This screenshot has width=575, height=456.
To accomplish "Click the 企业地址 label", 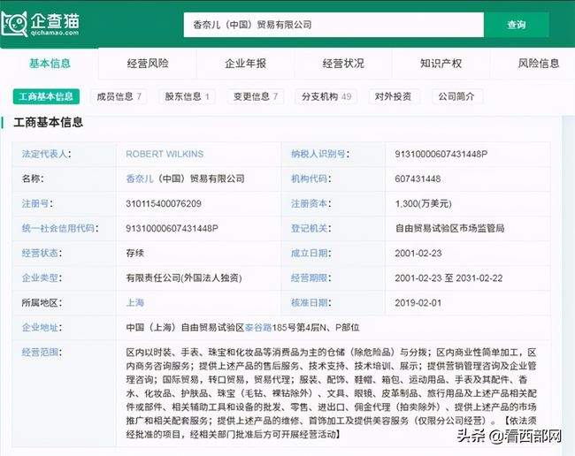I will (42, 327).
